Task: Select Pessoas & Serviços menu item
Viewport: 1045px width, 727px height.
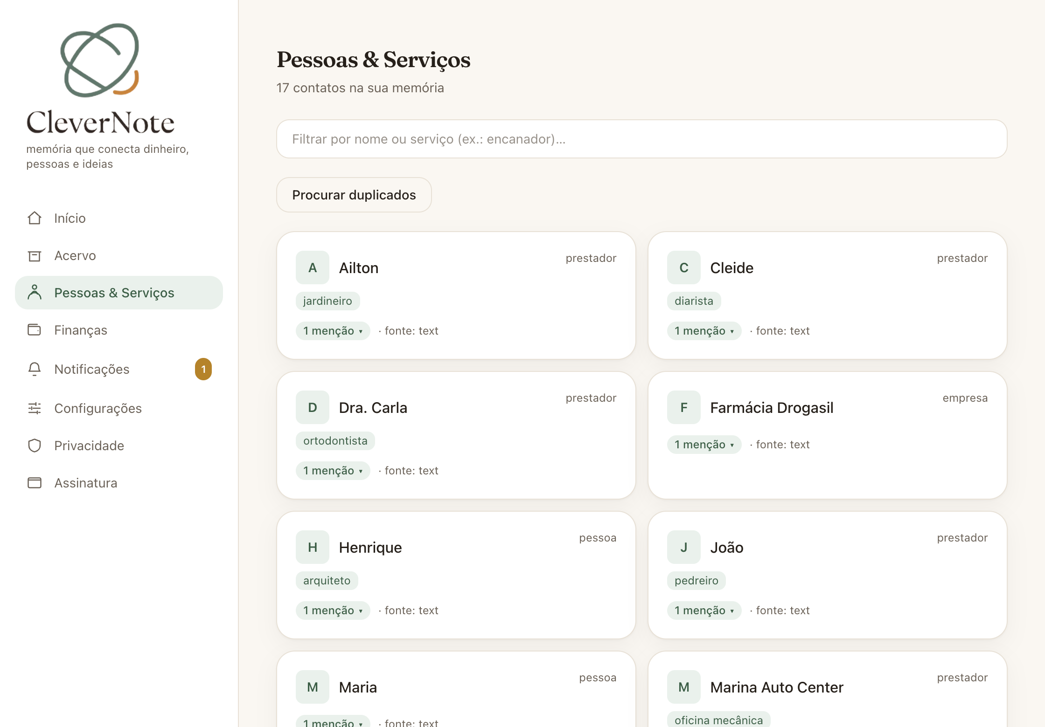Action: (x=119, y=293)
